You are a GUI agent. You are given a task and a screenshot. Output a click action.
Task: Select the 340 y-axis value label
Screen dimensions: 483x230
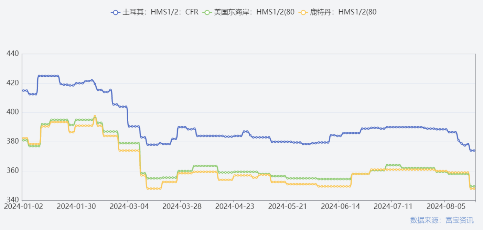coord(13,200)
